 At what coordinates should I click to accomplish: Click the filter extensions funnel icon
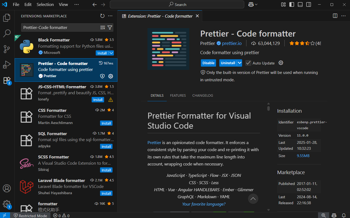[x=110, y=27]
